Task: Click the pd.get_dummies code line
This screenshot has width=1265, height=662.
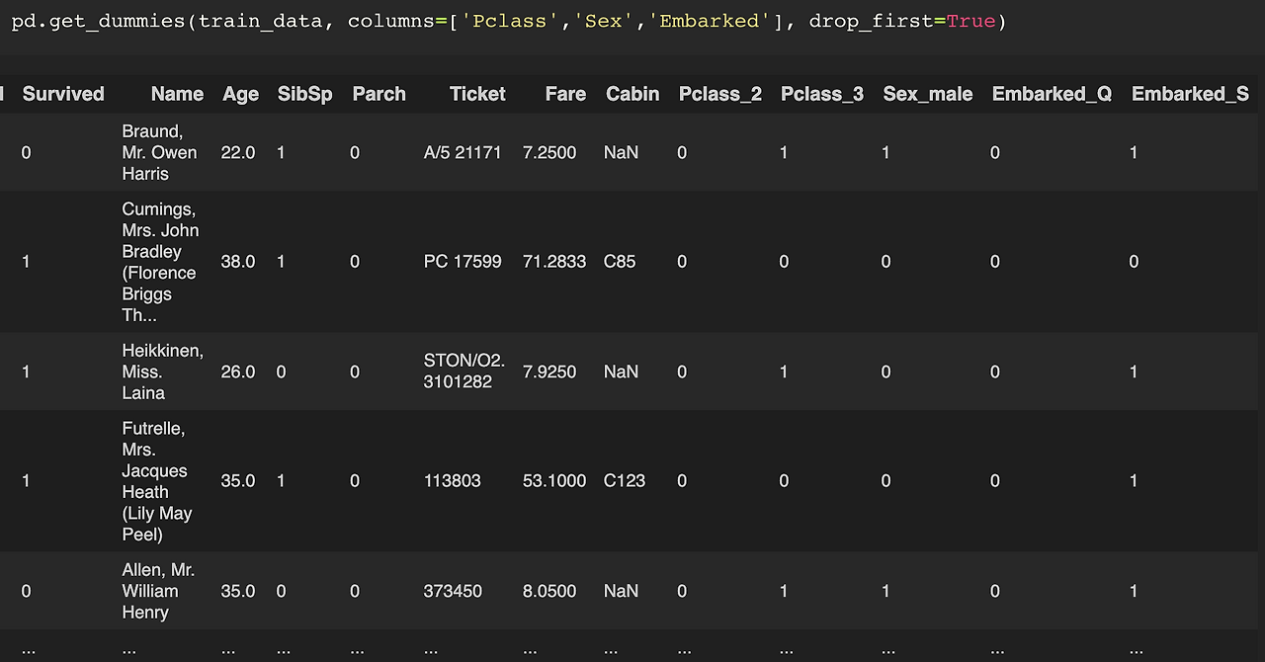Action: [509, 22]
